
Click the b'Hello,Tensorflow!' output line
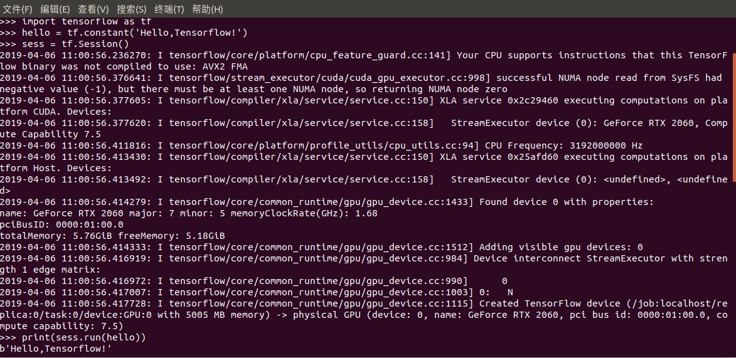56,349
